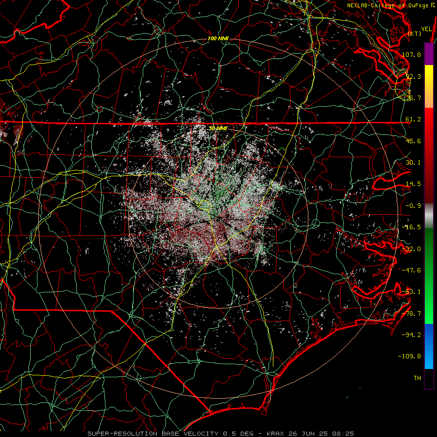Select the -109.8 velocity scale value
The image size is (437, 437).
410,356
